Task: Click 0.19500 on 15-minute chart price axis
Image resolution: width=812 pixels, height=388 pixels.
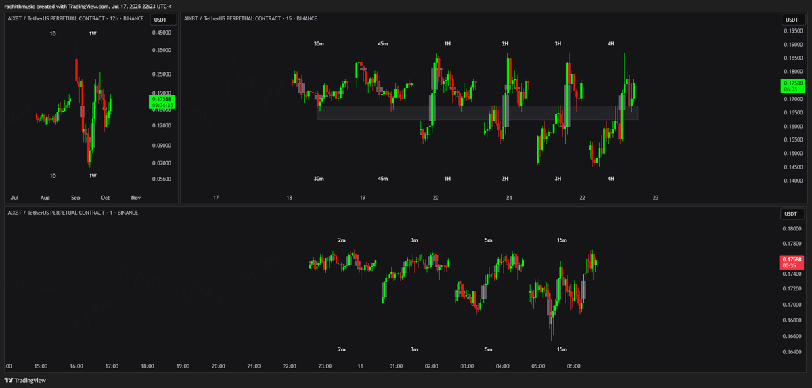Action: 793,30
